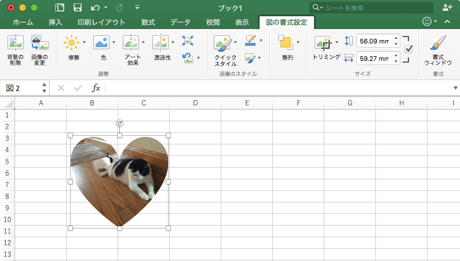
Task: Expand the picture border dropdown arrow
Action: (x=261, y=41)
